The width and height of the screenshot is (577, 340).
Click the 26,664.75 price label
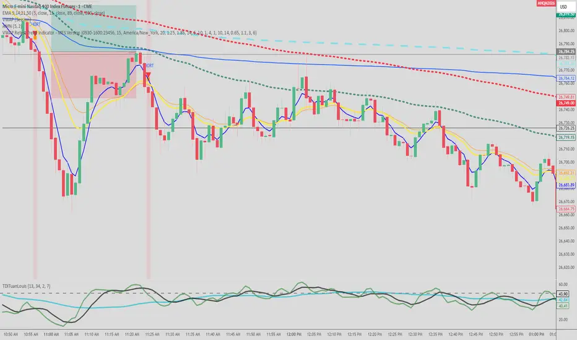tap(566, 209)
